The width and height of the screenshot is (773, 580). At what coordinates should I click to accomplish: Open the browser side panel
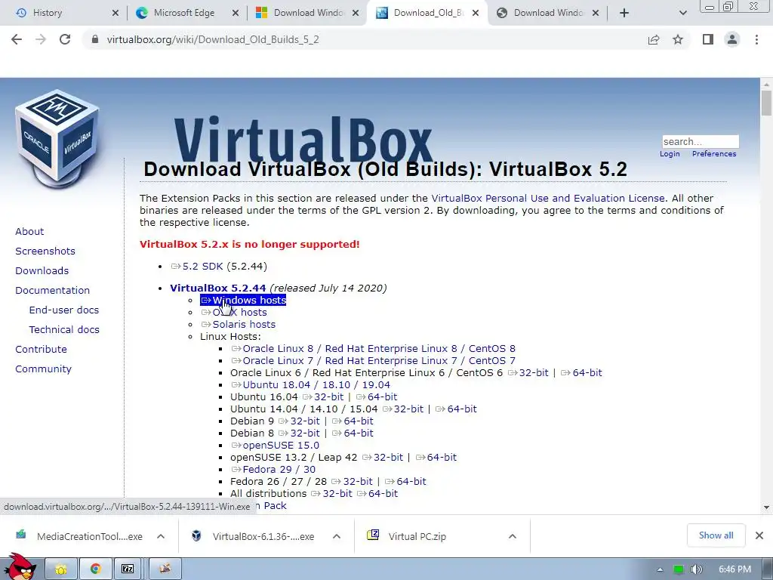coord(708,39)
